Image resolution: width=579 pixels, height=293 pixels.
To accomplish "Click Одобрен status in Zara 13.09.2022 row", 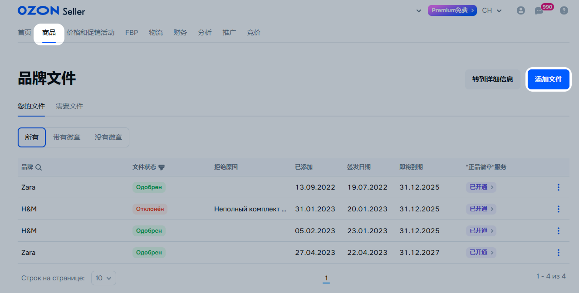I will (x=149, y=187).
